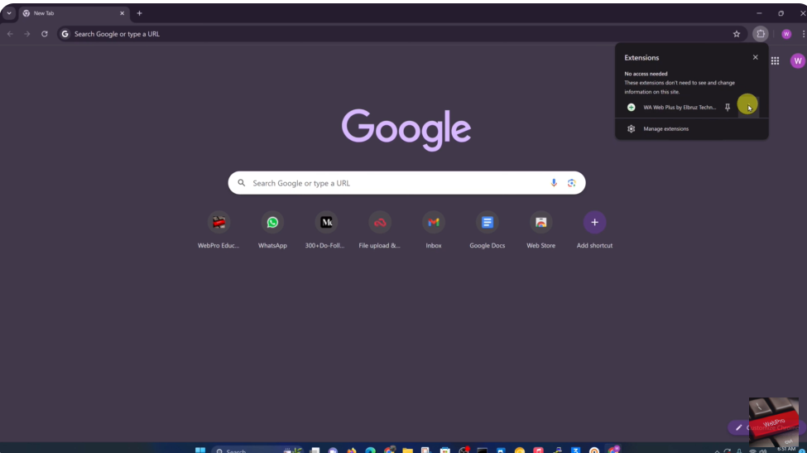Open the Chrome three-dot menu
The height and width of the screenshot is (453, 807).
[x=803, y=34]
